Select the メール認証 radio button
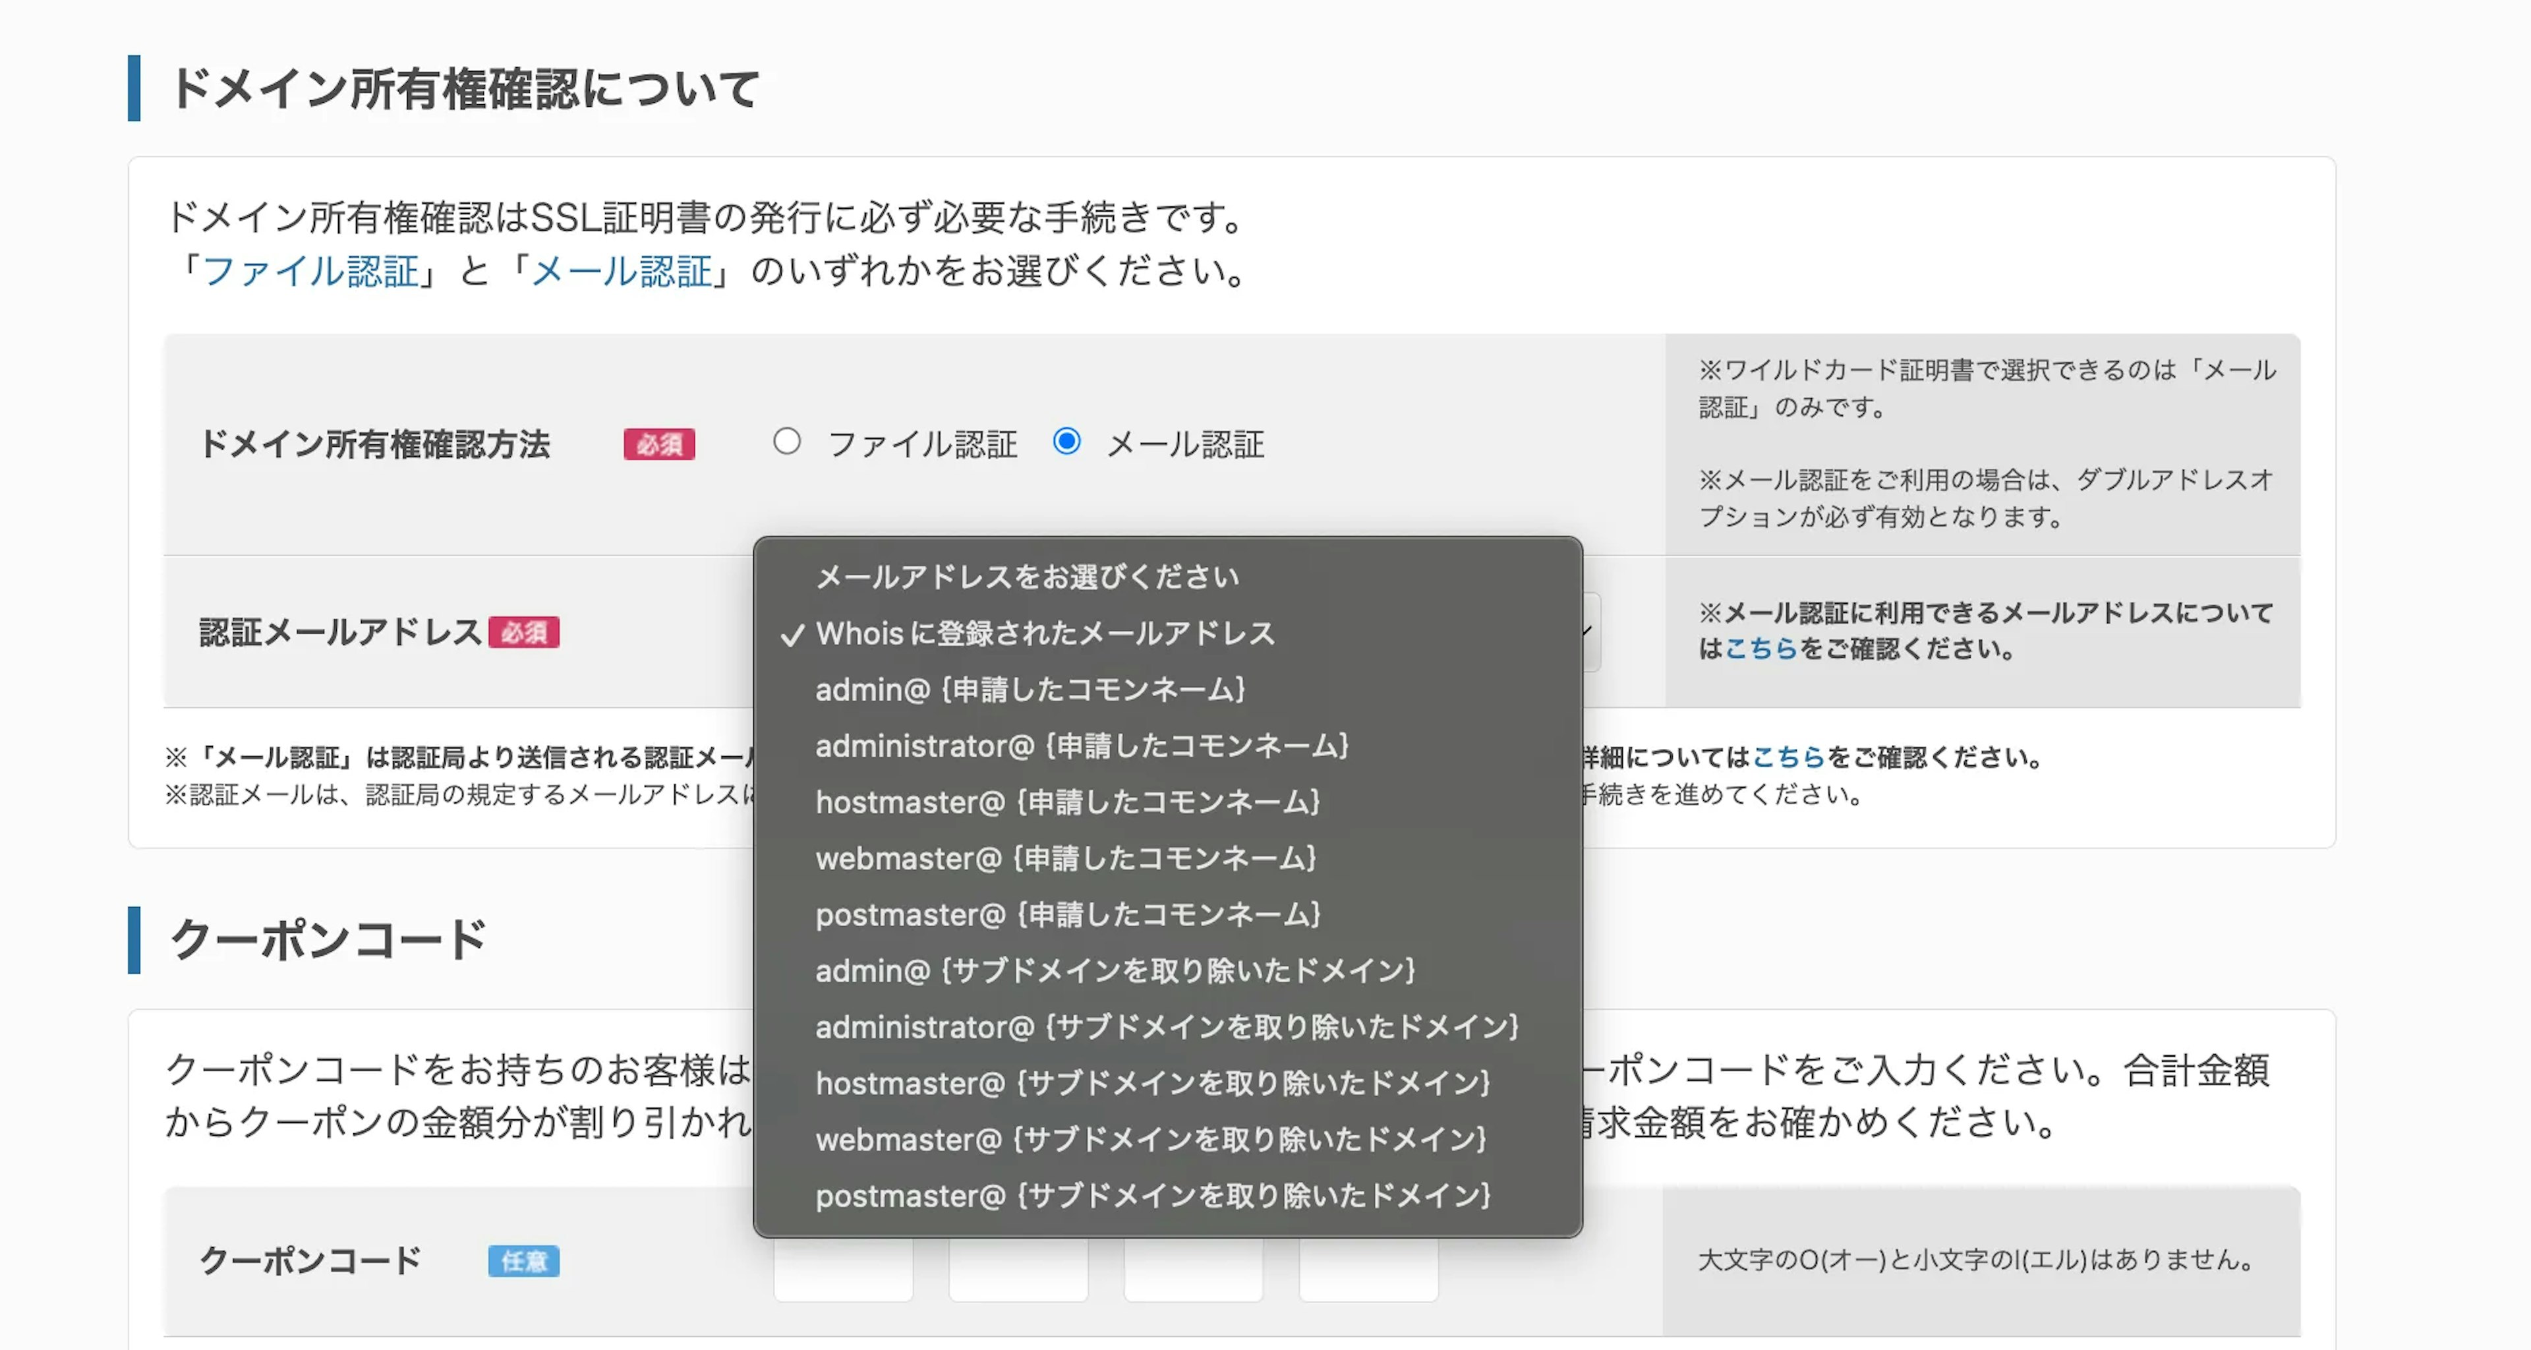Image resolution: width=2531 pixels, height=1350 pixels. point(1066,442)
